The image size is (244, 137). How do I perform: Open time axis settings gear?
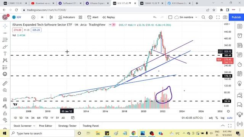pos(228,111)
